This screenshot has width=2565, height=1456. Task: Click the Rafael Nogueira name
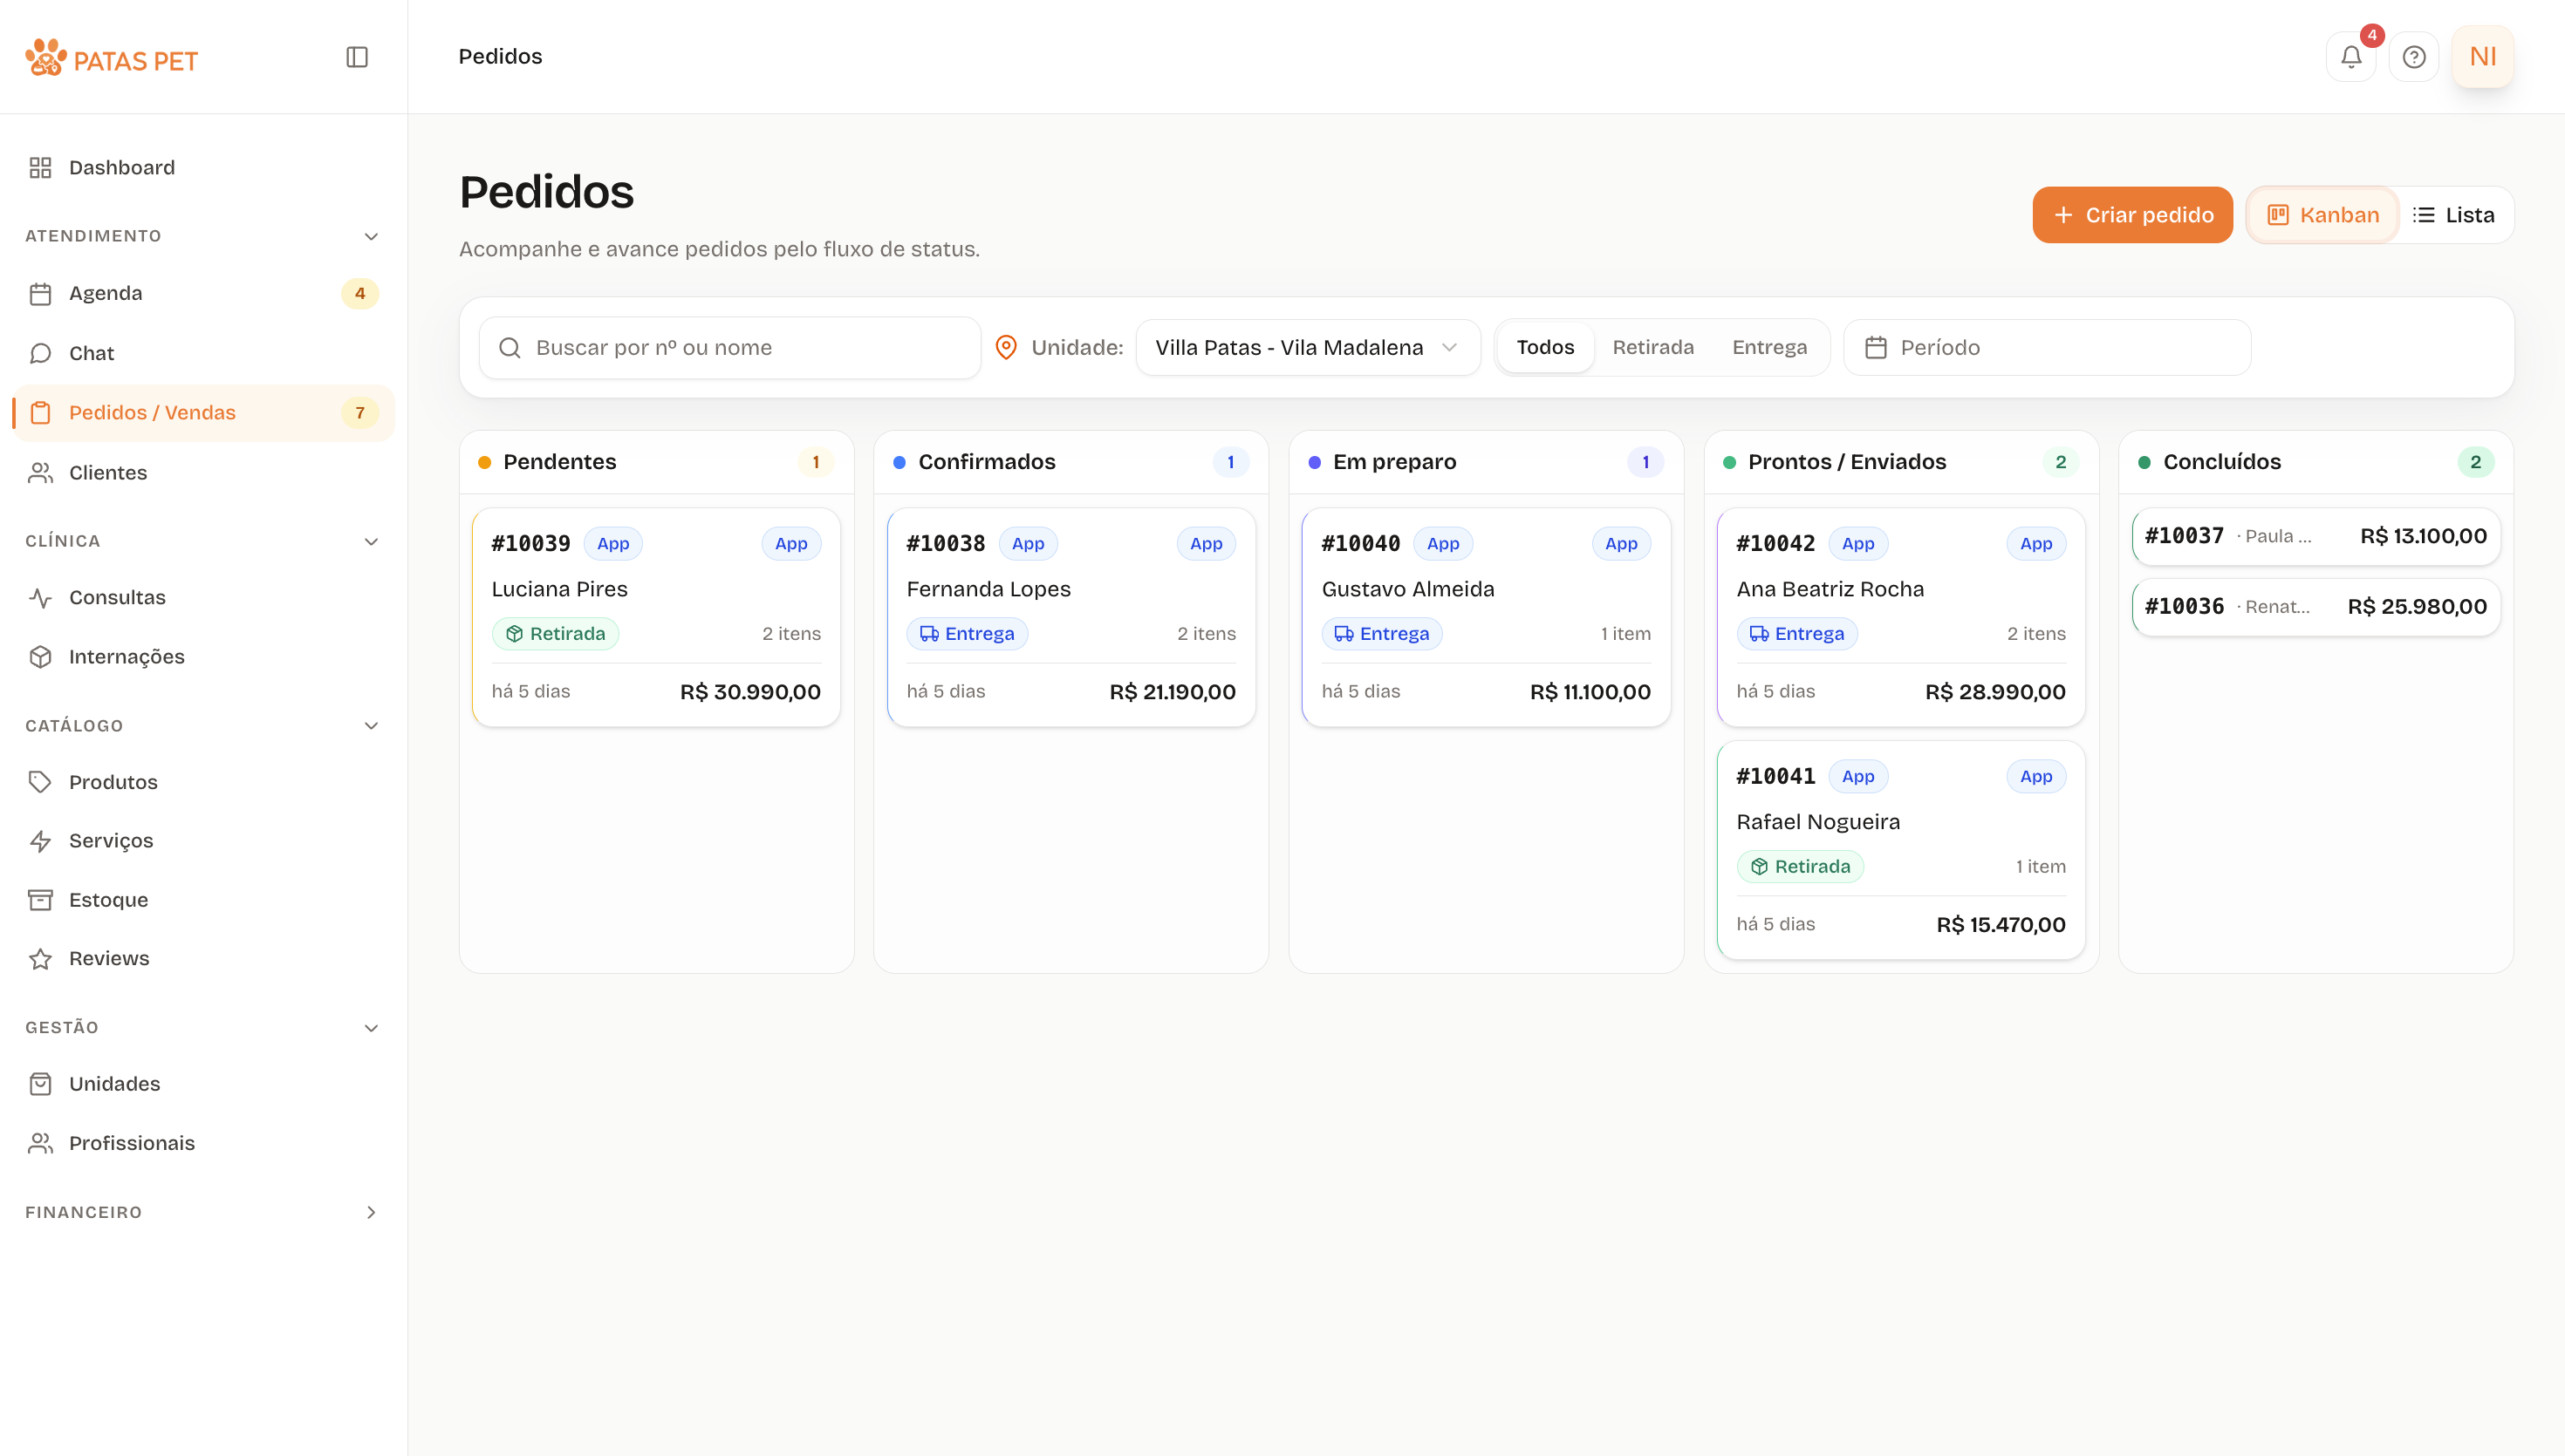pos(1817,822)
